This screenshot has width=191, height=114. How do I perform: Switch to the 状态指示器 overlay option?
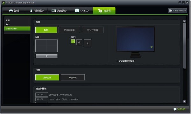click(x=69, y=30)
